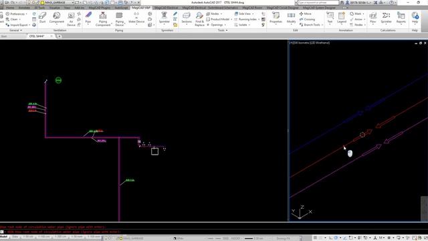Open the Legend annotation tool
Screen dimensions: 428x241
click(x=342, y=18)
